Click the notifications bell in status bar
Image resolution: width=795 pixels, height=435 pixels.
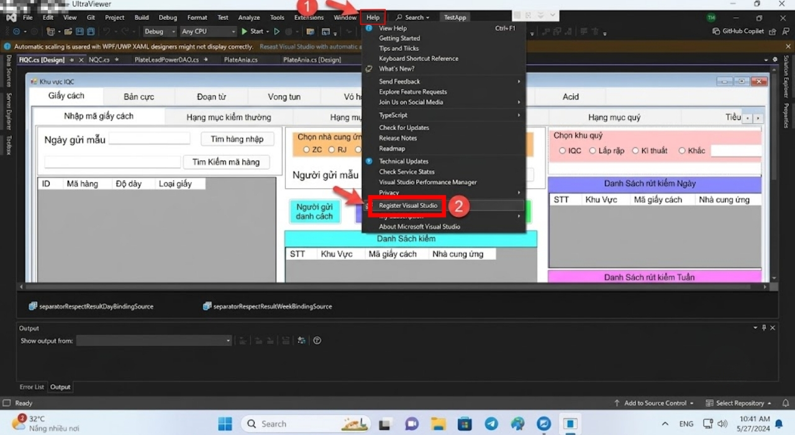tap(786, 403)
